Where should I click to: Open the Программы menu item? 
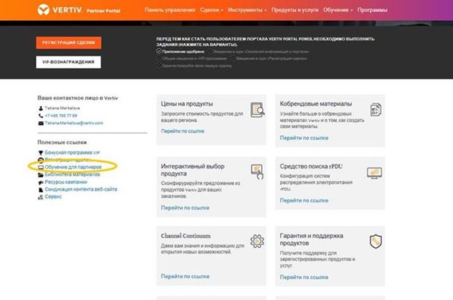(x=372, y=10)
